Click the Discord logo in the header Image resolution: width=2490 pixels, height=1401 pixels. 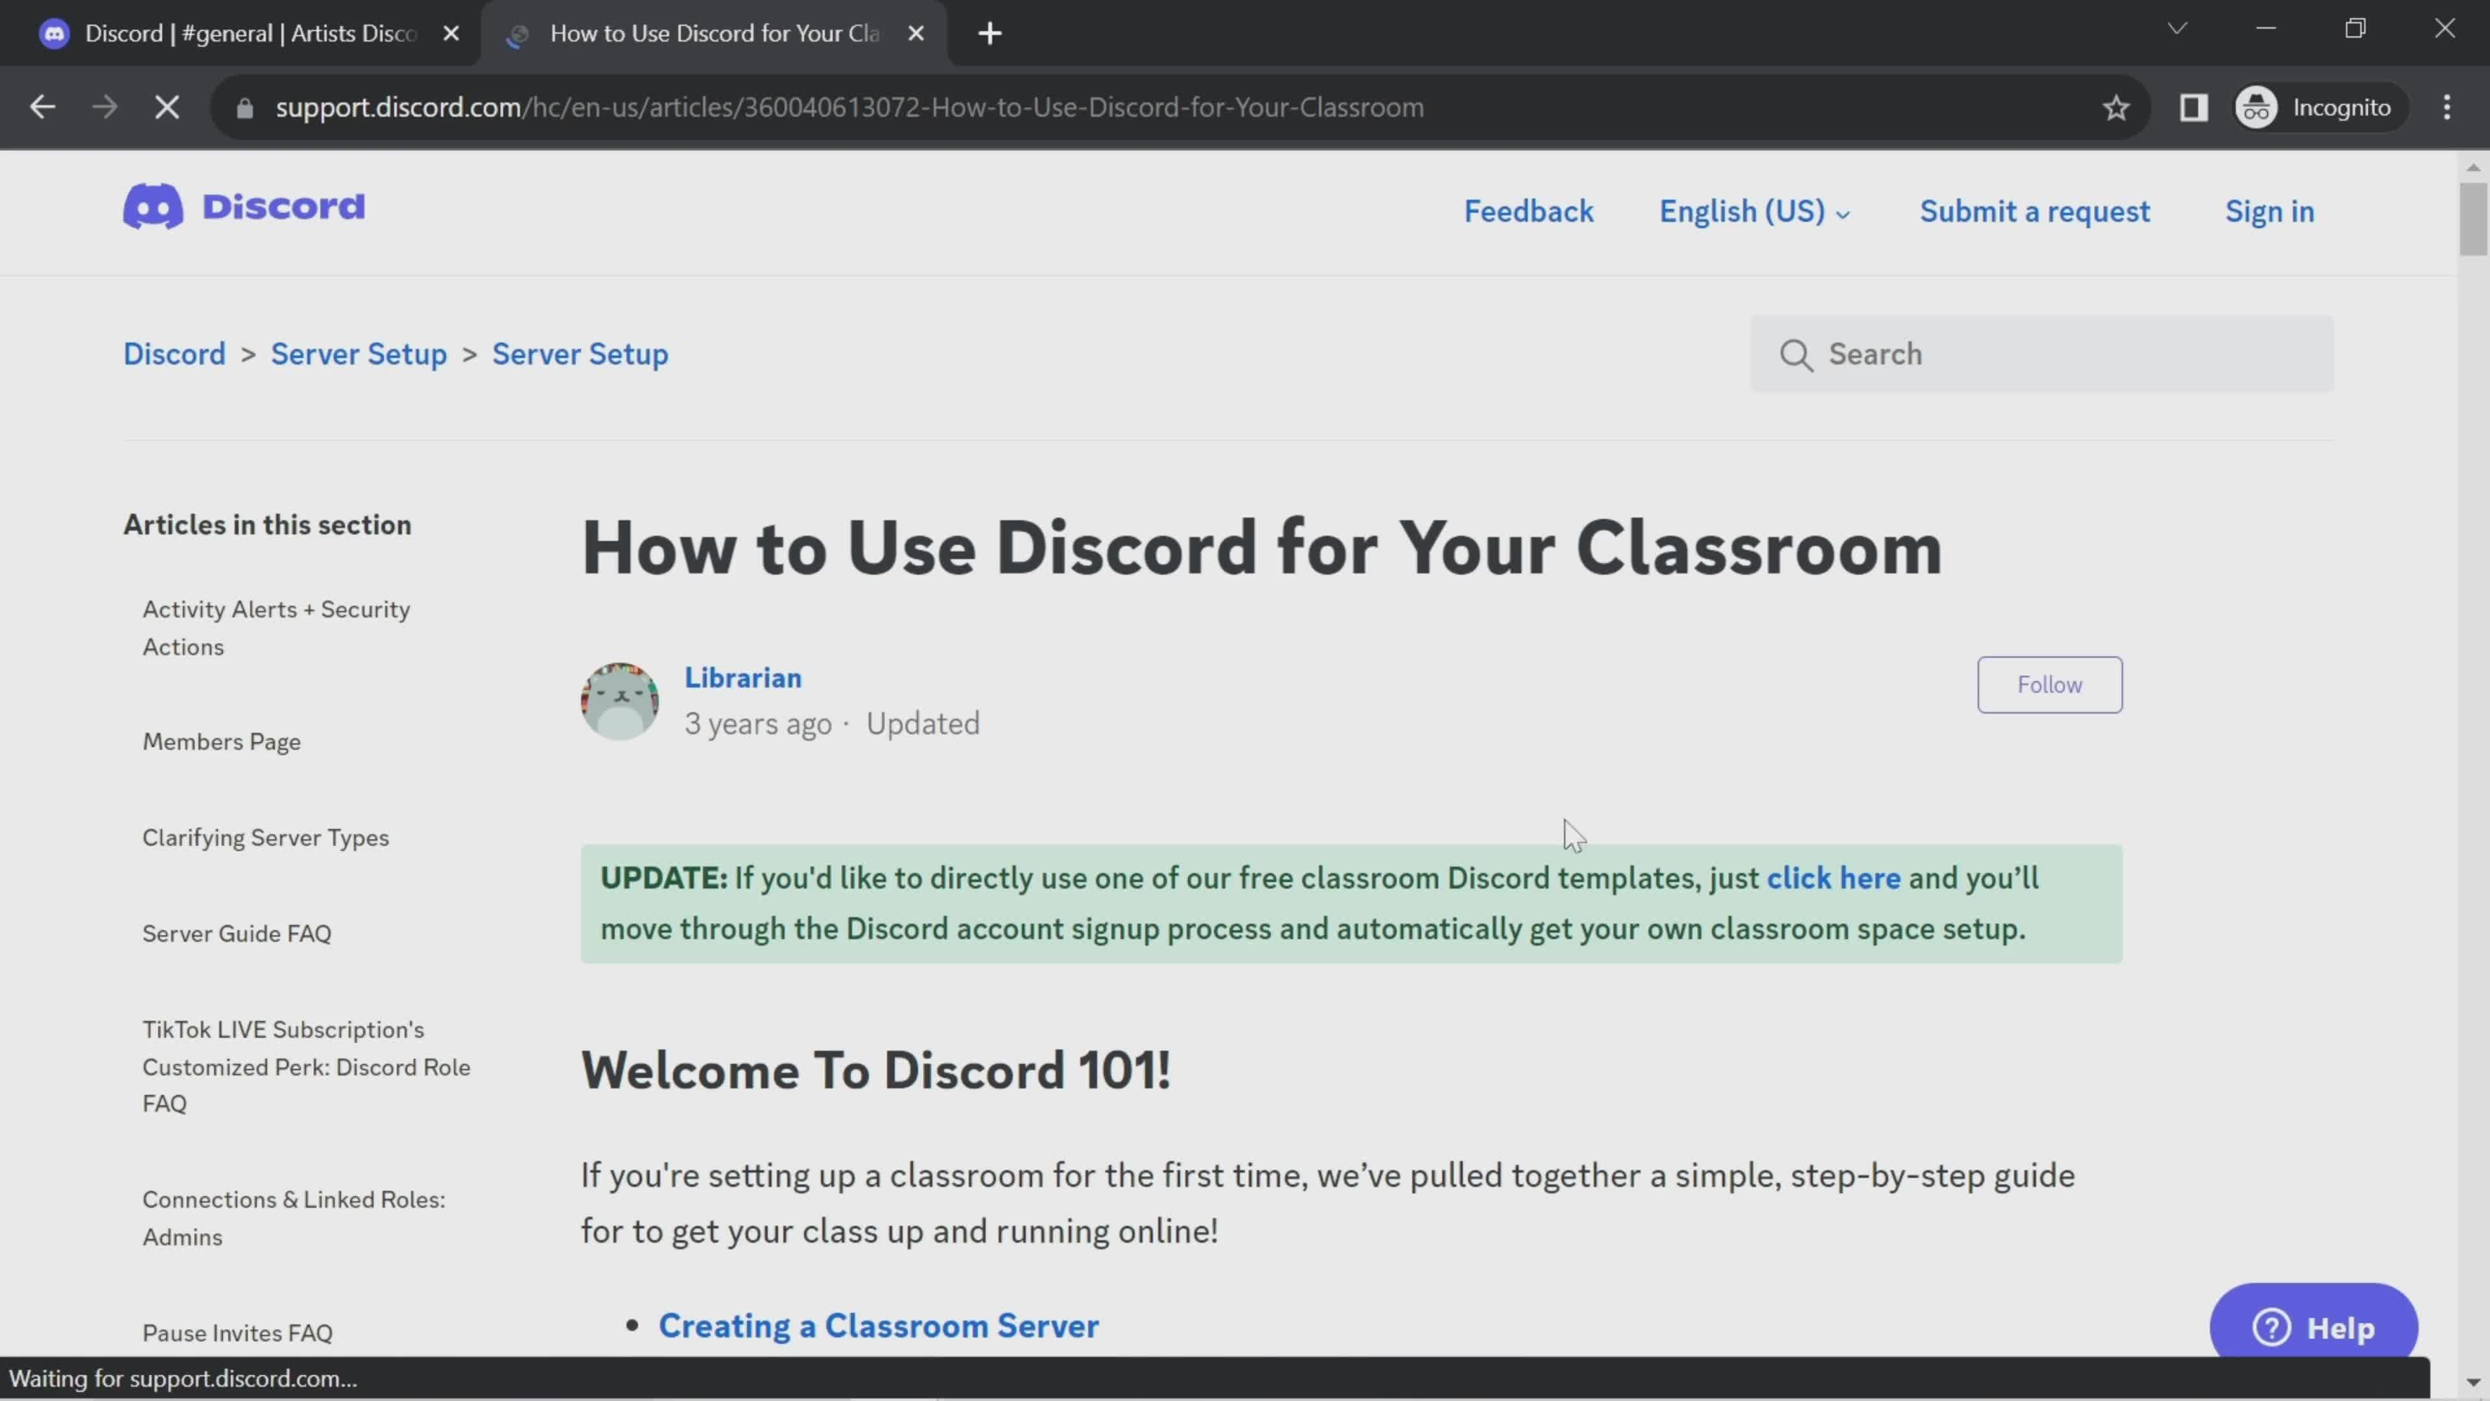click(x=244, y=206)
